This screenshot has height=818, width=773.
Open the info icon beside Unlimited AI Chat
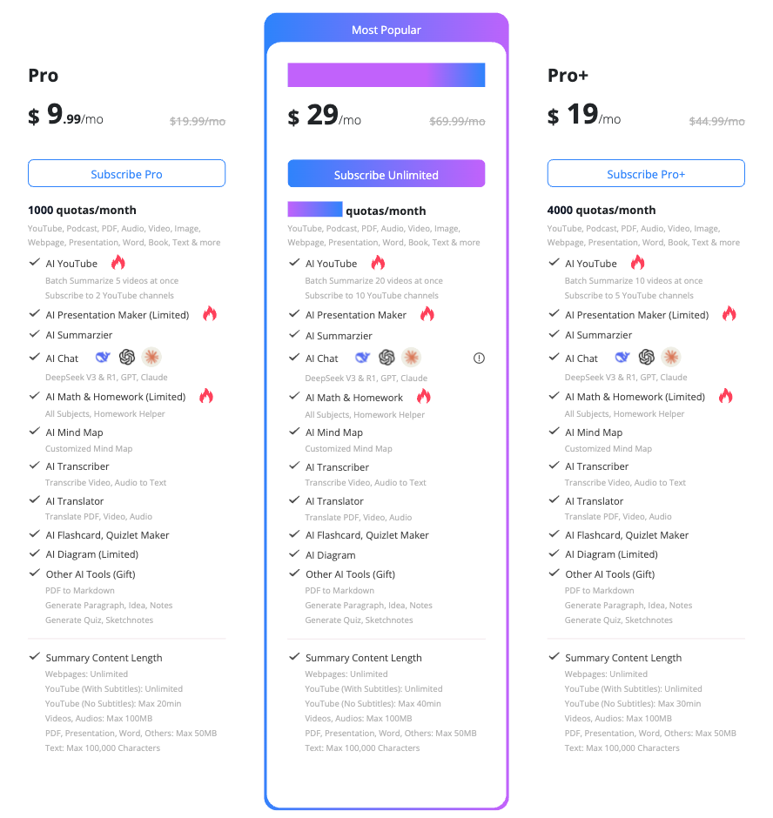pyautogui.click(x=479, y=358)
